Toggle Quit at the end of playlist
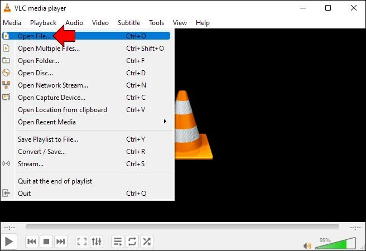366x251 pixels. [x=86, y=181]
